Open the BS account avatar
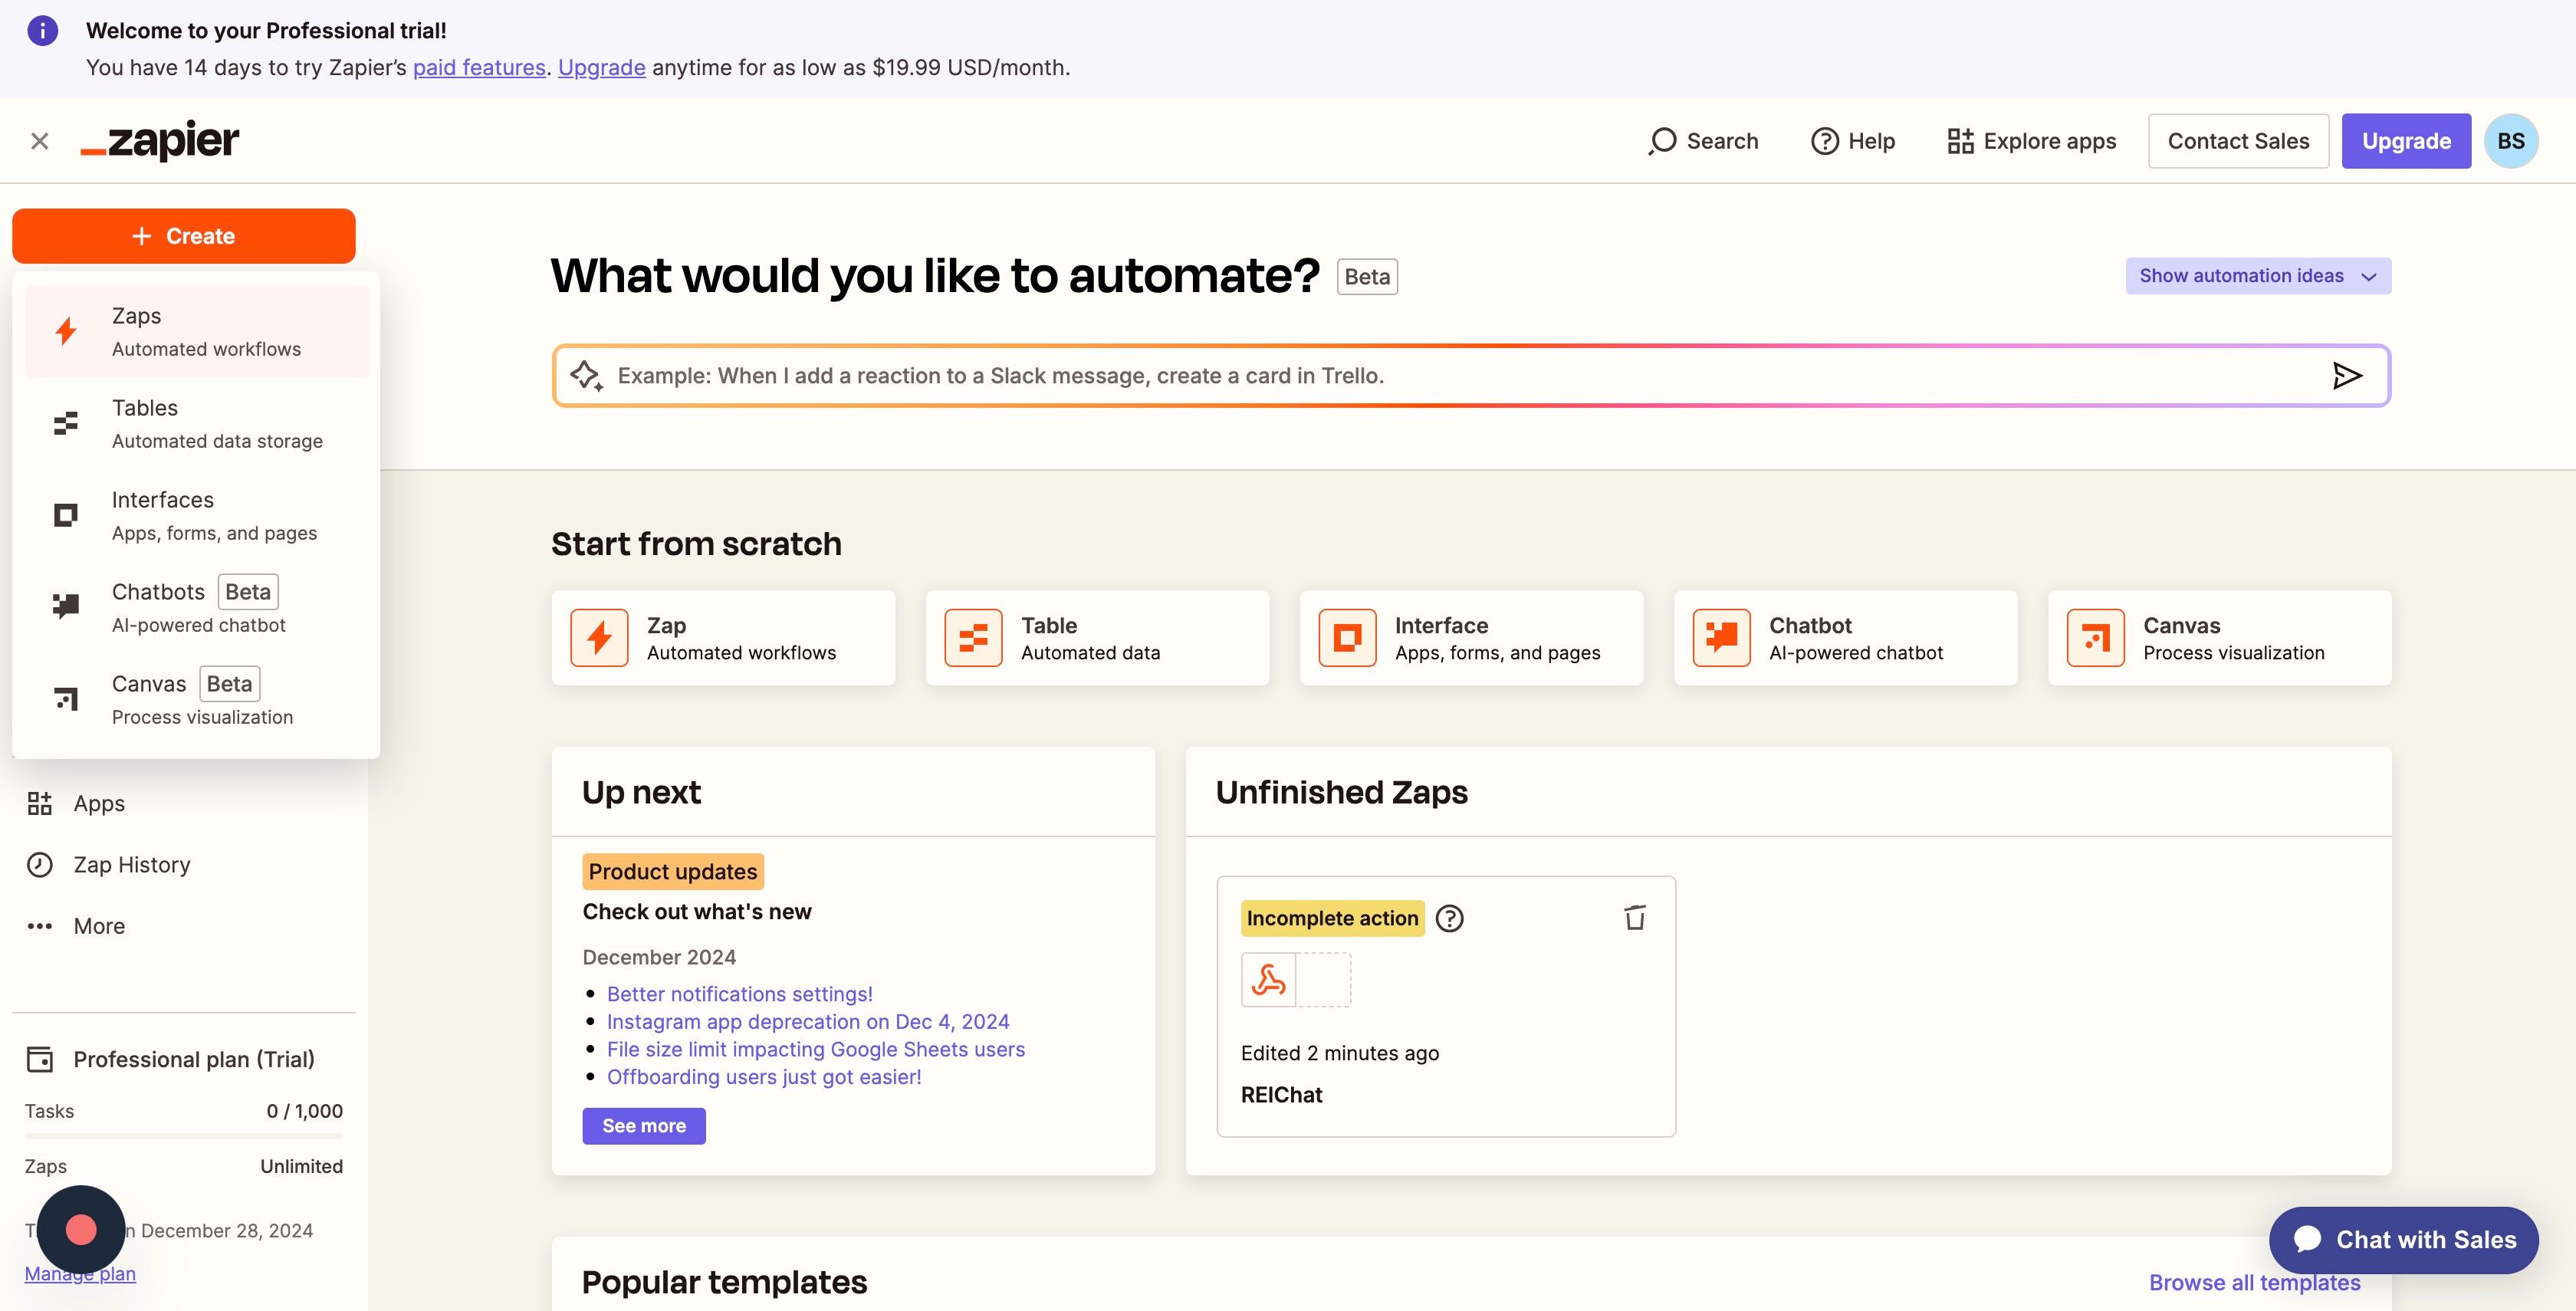The height and width of the screenshot is (1311, 2576). point(2511,141)
